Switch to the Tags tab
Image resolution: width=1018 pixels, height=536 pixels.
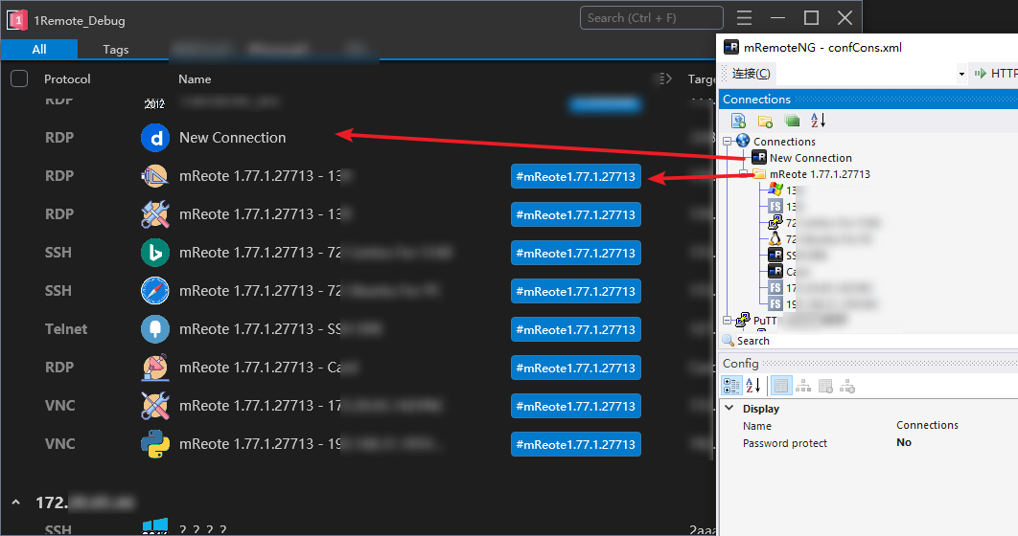pos(116,49)
